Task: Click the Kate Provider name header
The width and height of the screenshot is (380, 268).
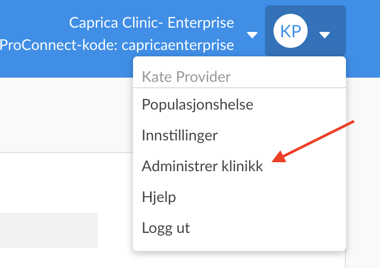Action: click(186, 77)
